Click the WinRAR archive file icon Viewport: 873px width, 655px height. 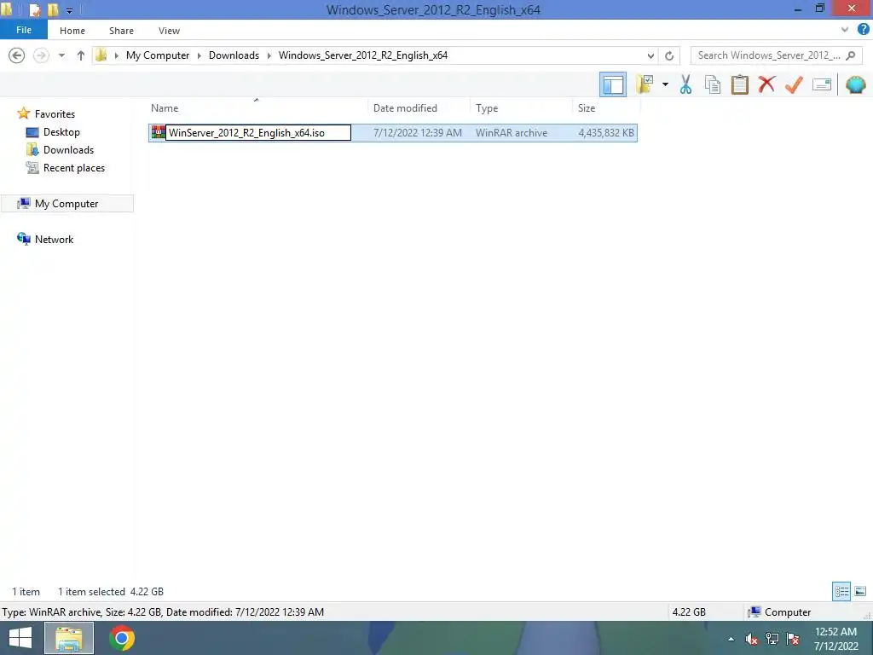tap(158, 132)
